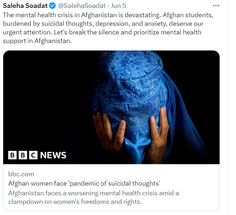Viewport: 236px width, 215px height.
Task: Click the article description about worsening crisis
Action: coord(93,197)
